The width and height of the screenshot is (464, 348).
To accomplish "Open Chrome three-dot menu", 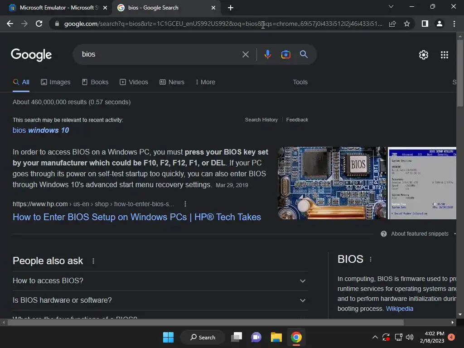I will click(x=454, y=24).
